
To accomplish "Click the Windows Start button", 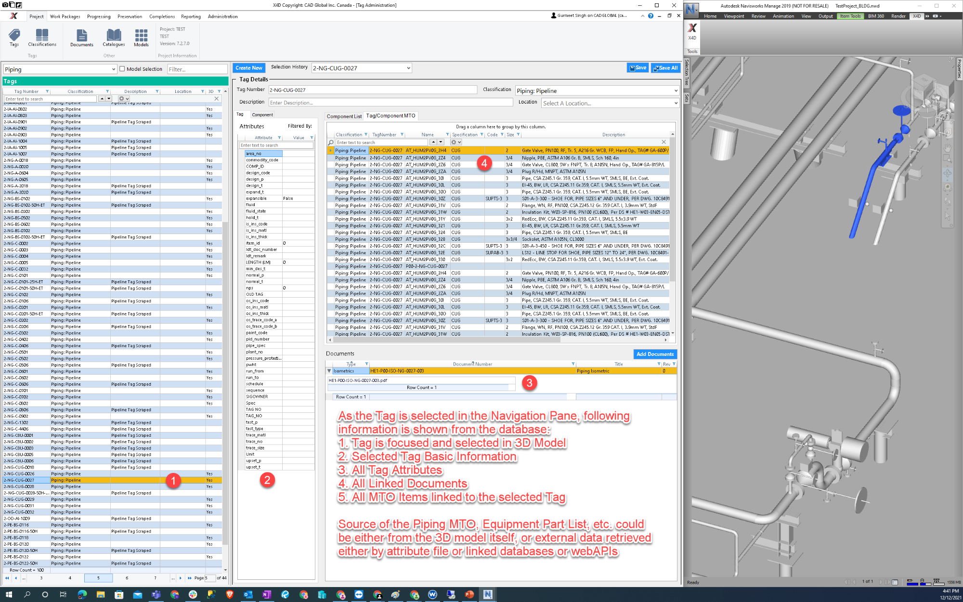I will pos(9,595).
